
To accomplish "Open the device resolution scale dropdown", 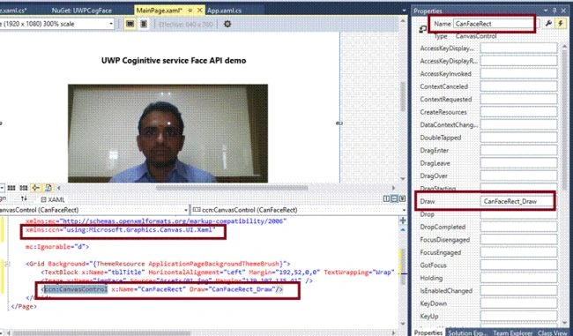I will 111,24.
